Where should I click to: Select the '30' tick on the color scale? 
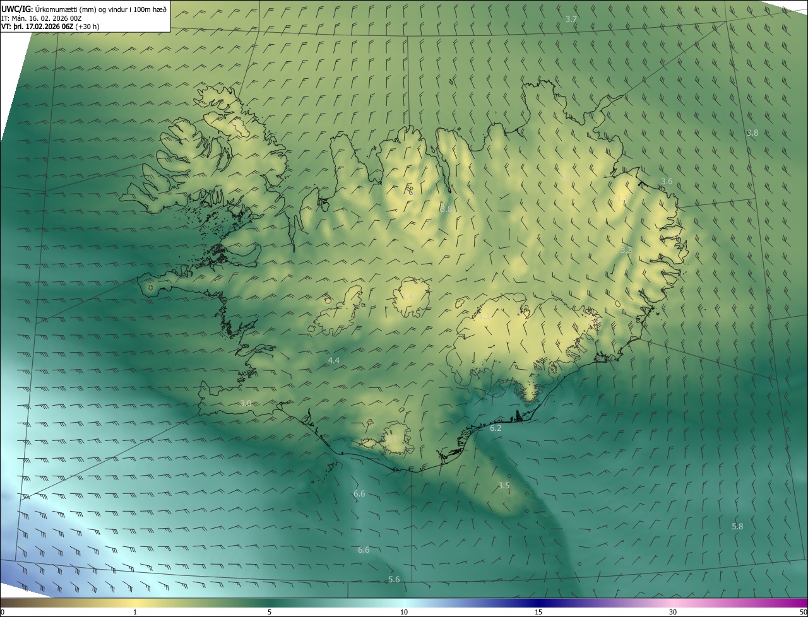(673, 612)
